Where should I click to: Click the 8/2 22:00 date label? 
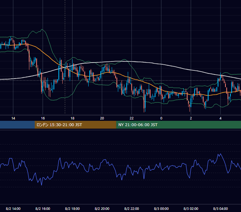(x=131, y=208)
